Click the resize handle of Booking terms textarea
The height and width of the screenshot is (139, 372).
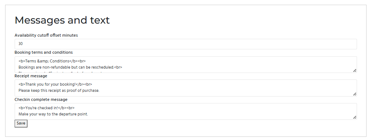click(x=355, y=70)
